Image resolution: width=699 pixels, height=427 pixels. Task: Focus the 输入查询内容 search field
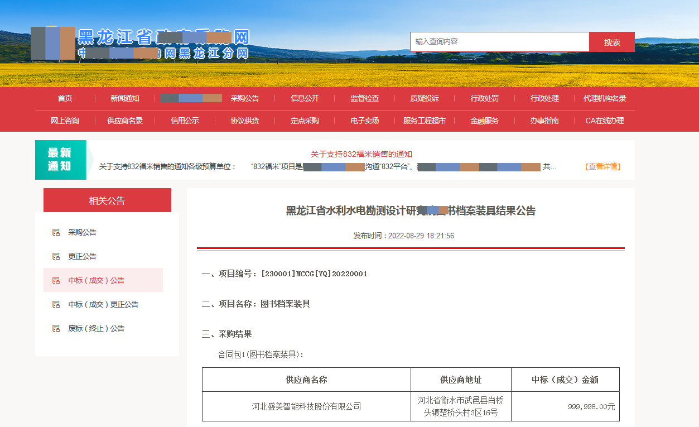tap(499, 42)
